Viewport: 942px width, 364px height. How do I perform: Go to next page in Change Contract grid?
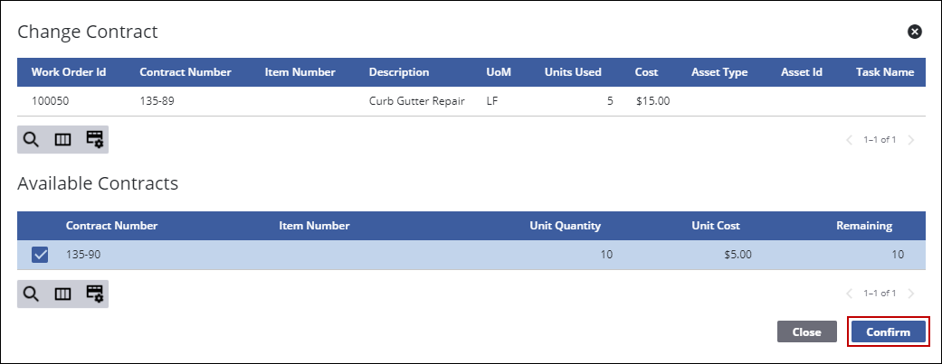(911, 140)
